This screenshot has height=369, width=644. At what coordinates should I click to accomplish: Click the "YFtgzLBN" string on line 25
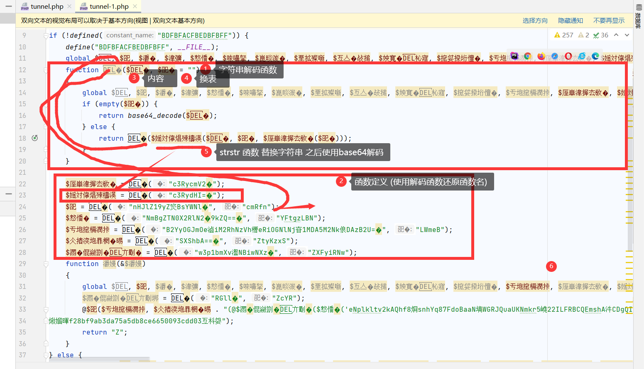(297, 218)
